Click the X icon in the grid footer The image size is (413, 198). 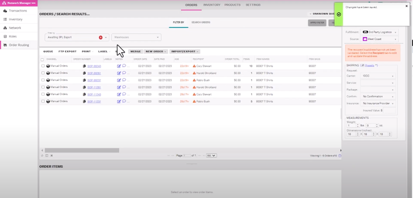[52, 156]
